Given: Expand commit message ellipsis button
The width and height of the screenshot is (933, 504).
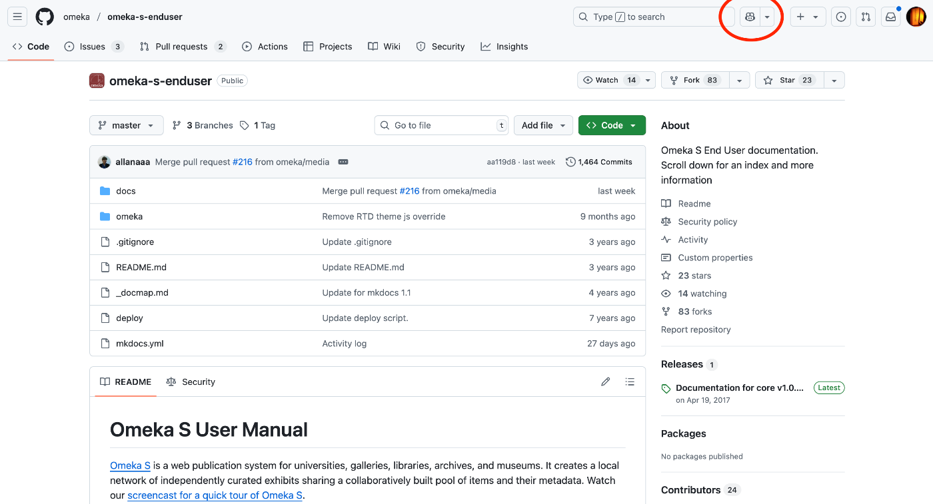Looking at the screenshot, I should 343,162.
